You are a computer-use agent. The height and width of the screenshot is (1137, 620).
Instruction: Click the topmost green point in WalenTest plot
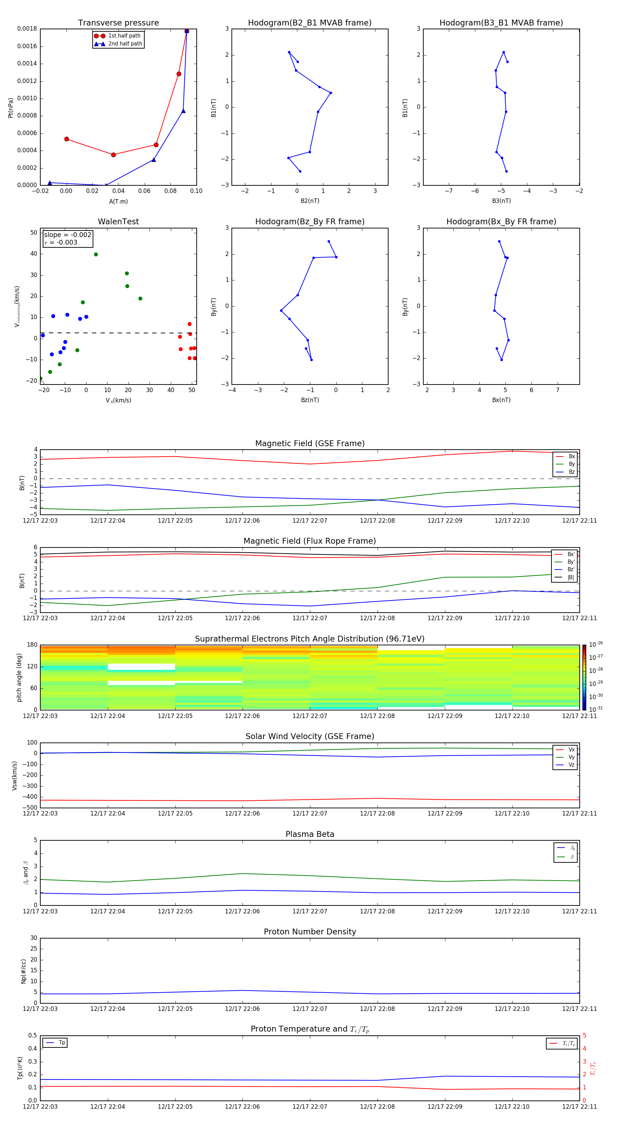point(96,254)
